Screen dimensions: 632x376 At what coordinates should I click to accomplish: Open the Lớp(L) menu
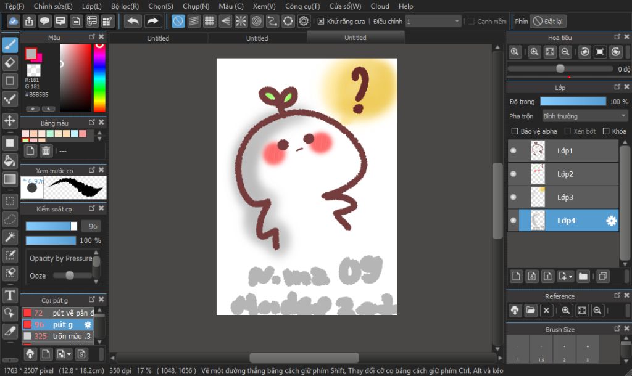tap(92, 6)
